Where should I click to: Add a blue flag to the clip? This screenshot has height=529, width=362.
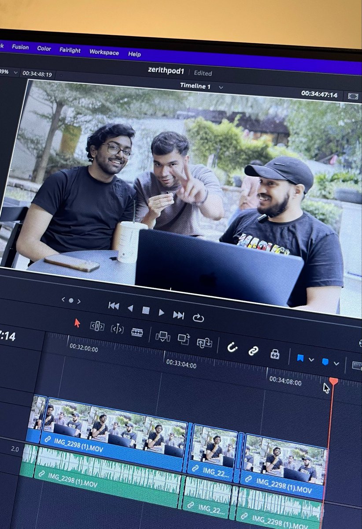300,358
